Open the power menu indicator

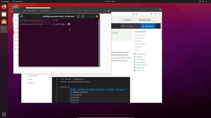point(206,1)
